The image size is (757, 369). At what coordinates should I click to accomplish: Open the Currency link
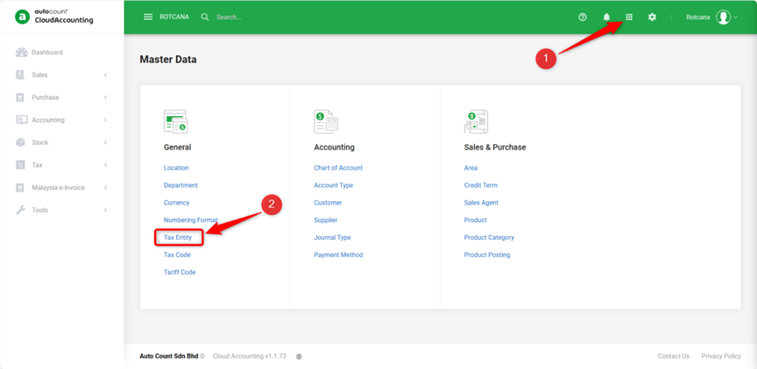(x=177, y=202)
